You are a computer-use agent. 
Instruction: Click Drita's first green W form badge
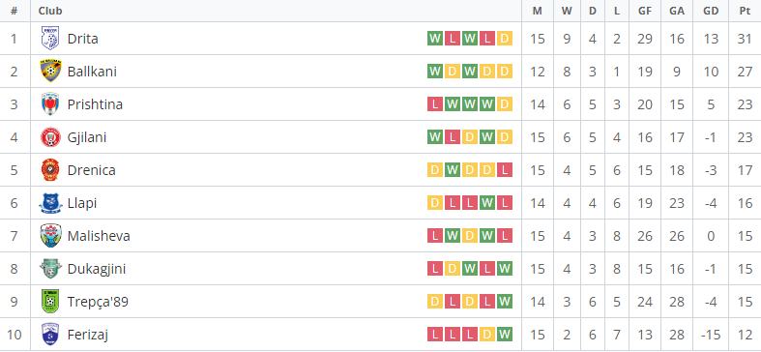tap(435, 39)
